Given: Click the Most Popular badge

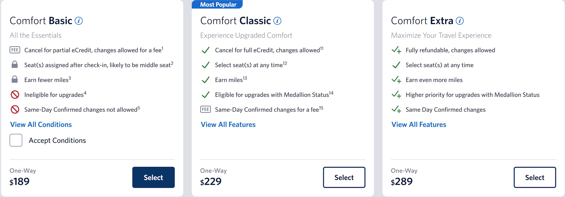Looking at the screenshot, I should point(218,4).
